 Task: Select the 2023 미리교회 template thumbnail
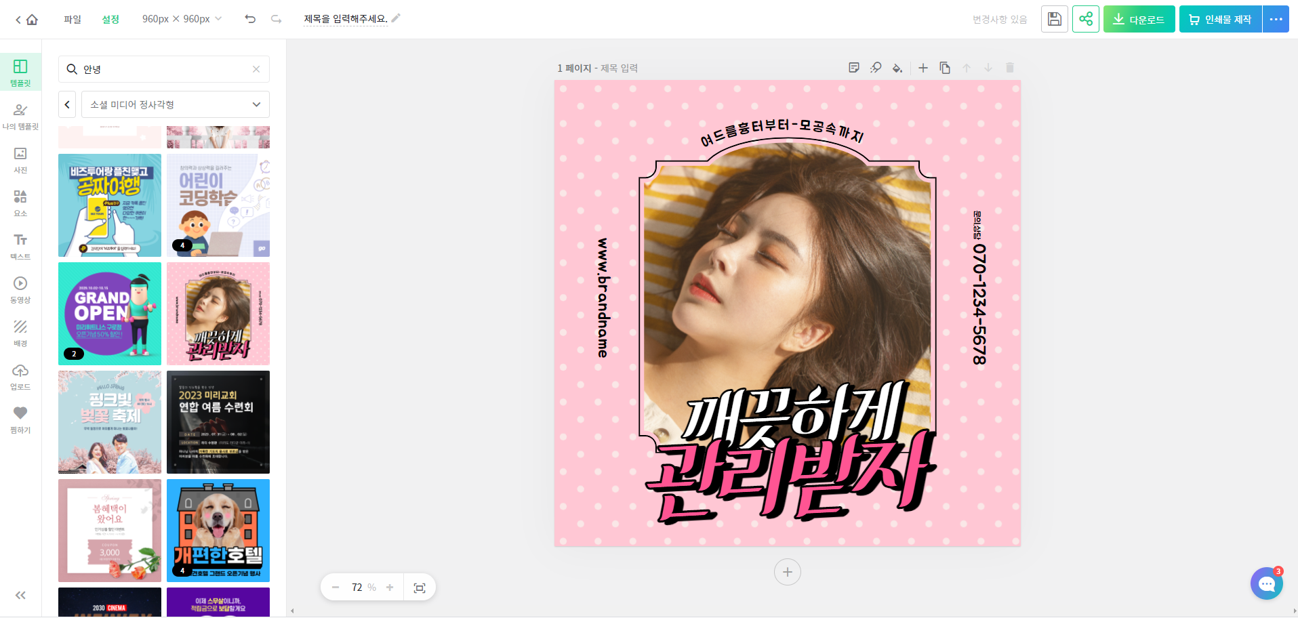tap(218, 422)
